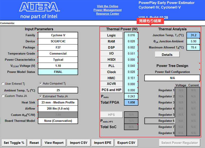The width and height of the screenshot is (205, 148).
Task: Click the Select Power Regulator button
Action: point(180,143)
